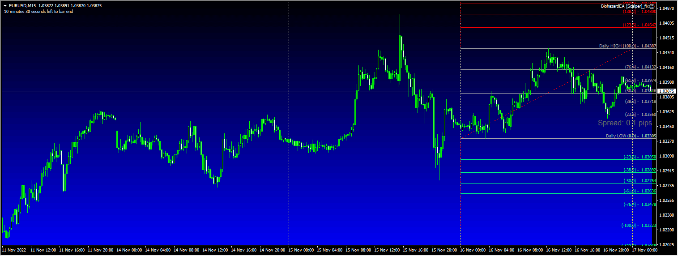Click the 16 Nov 20:00 time axis label

tap(617, 250)
